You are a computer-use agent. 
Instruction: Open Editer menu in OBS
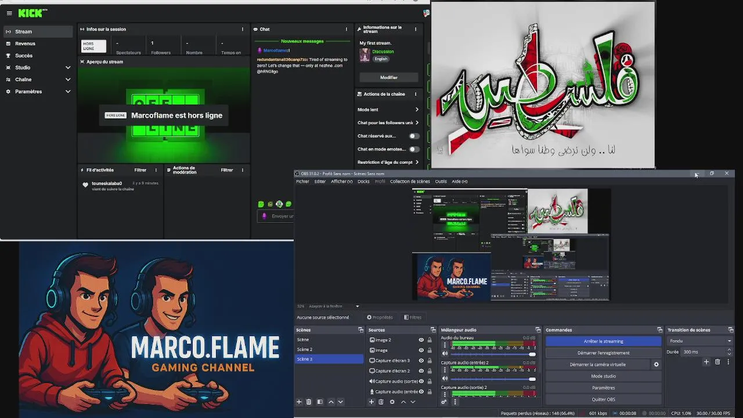pyautogui.click(x=320, y=181)
